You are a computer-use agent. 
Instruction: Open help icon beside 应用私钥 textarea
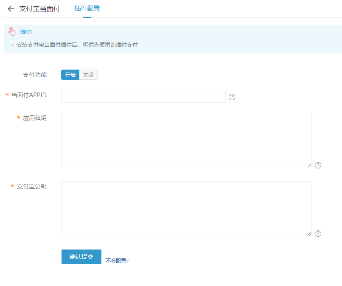[x=318, y=165]
